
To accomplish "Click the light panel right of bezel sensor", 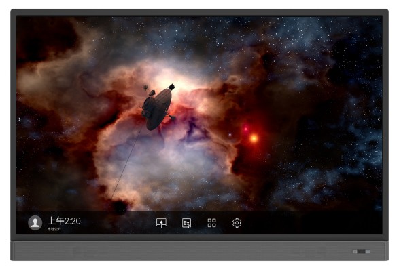I will [x=368, y=252].
